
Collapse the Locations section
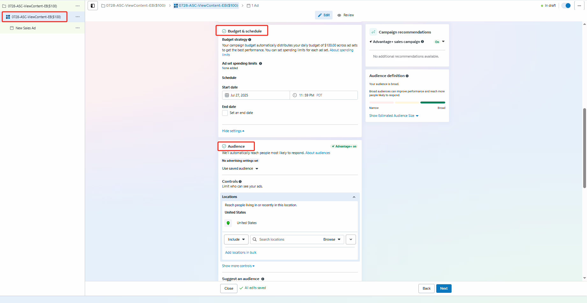pyautogui.click(x=354, y=197)
